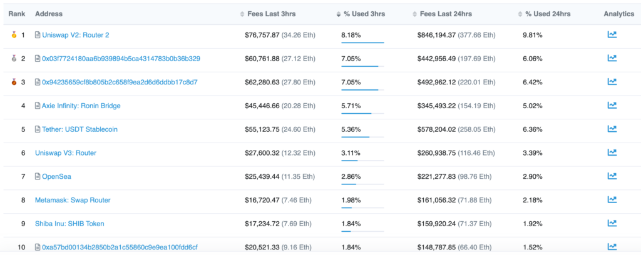Click analytics chart icon for Tether USDT row

click(x=612, y=129)
